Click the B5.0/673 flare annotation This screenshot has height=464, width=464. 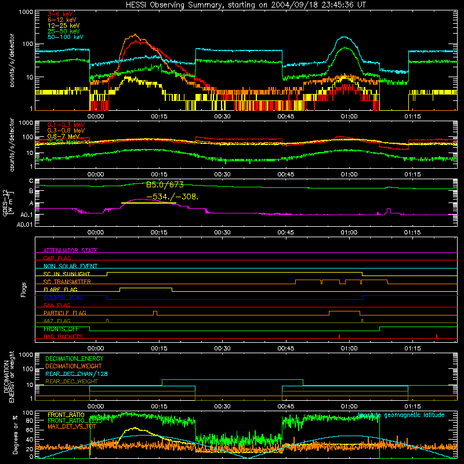pos(165,185)
